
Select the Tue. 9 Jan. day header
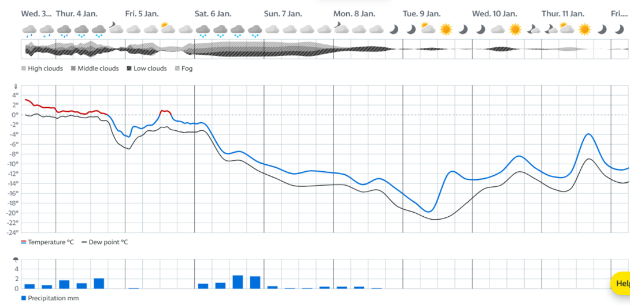point(422,14)
